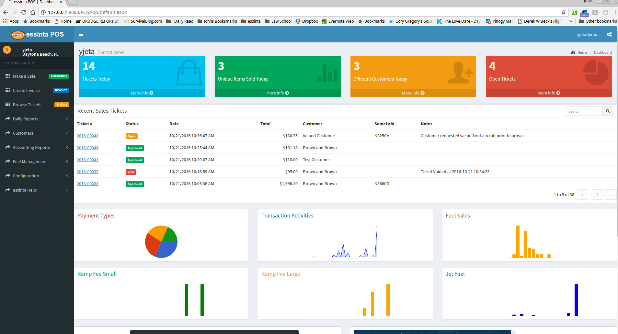Go to next page of sales tickets
The image size is (618, 334).
click(x=611, y=195)
